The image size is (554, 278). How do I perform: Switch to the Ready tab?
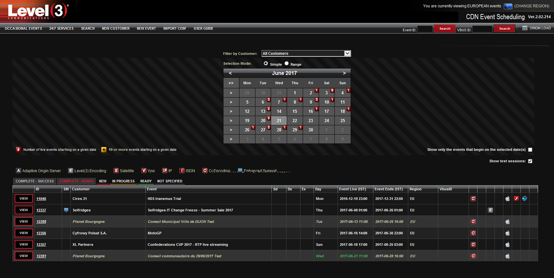[146, 181]
